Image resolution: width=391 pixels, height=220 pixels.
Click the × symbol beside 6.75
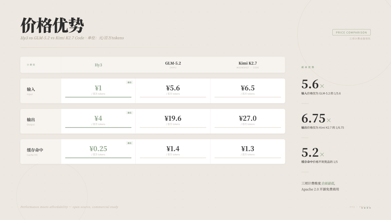pos(329,120)
